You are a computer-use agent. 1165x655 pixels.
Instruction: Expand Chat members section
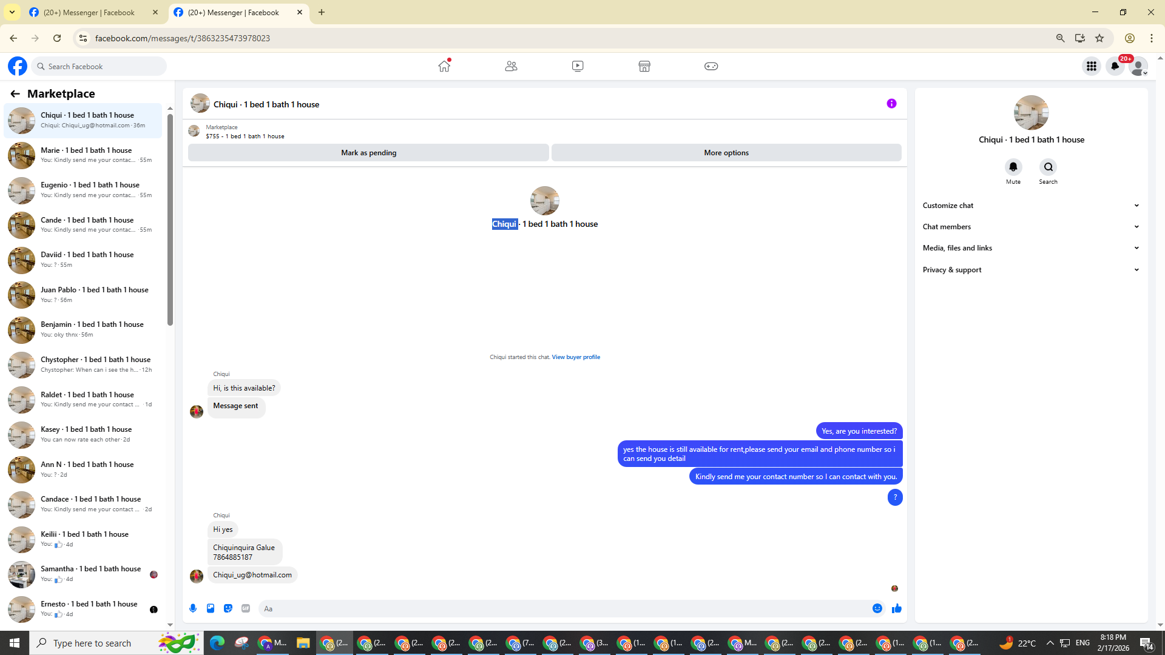click(x=1030, y=227)
